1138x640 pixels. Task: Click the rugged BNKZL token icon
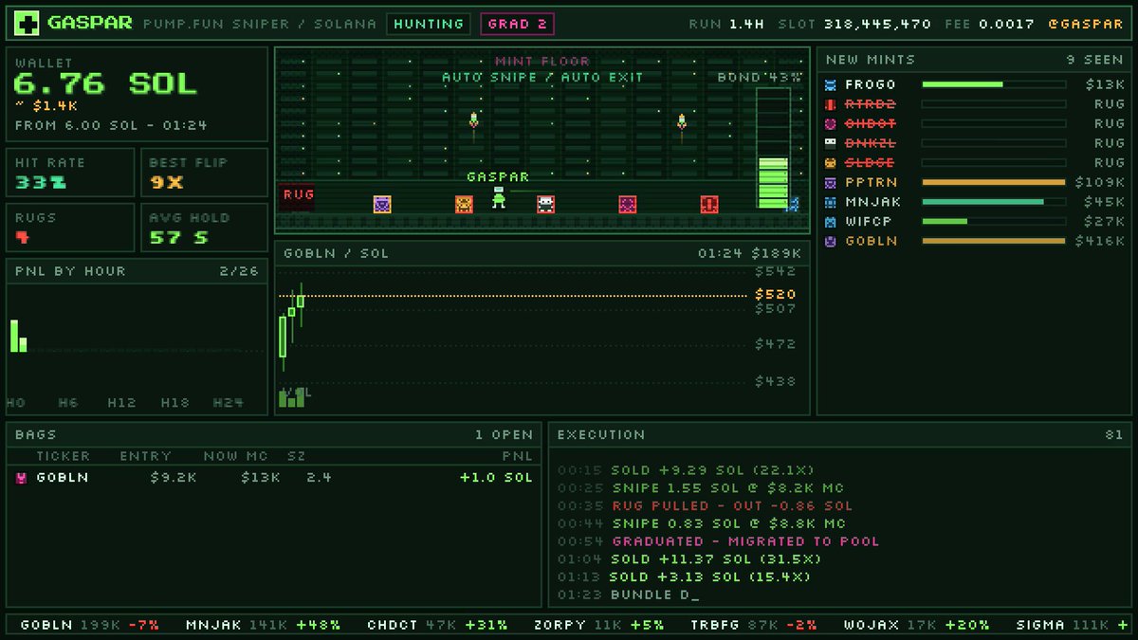click(831, 143)
